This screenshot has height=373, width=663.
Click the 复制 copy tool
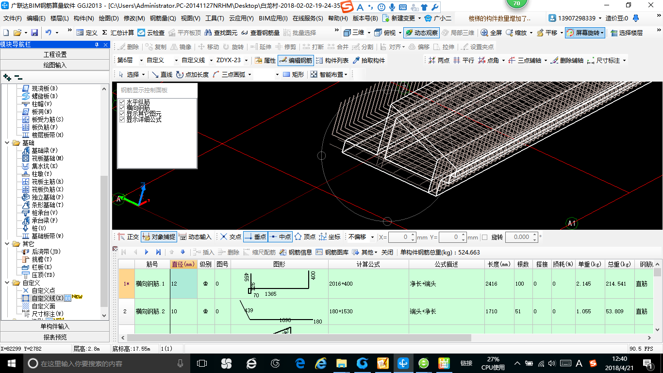155,47
